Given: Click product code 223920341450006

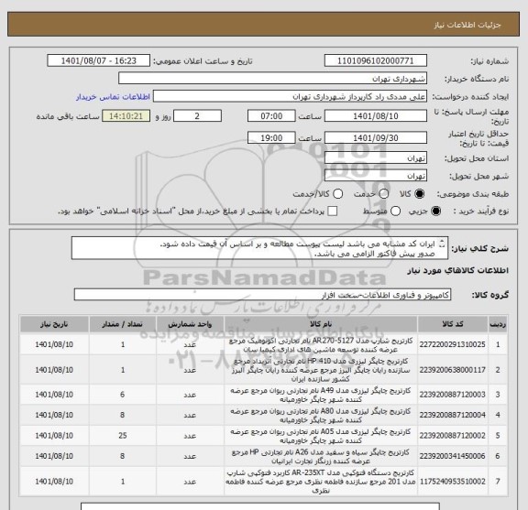Looking at the screenshot, I should [x=452, y=456].
